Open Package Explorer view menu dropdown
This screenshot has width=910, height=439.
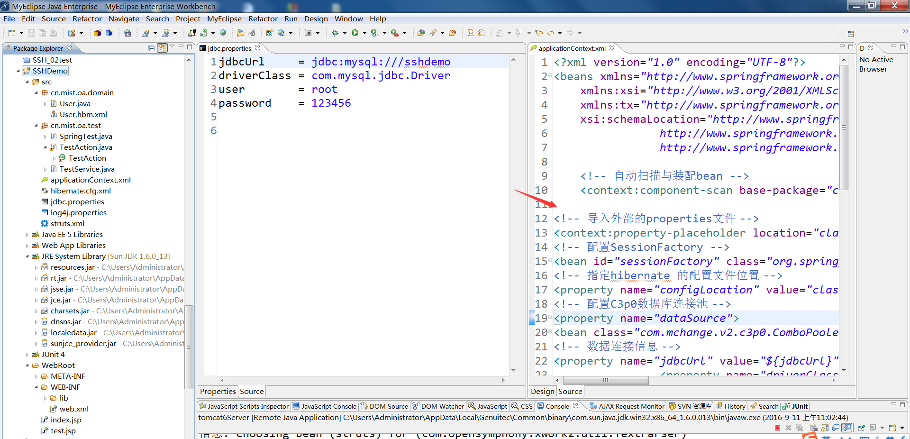(x=173, y=46)
